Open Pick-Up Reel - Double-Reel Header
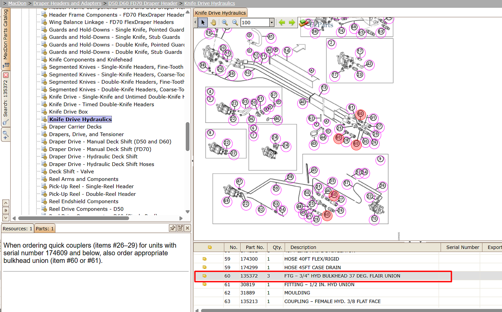The height and width of the screenshot is (312, 502). 92,194
